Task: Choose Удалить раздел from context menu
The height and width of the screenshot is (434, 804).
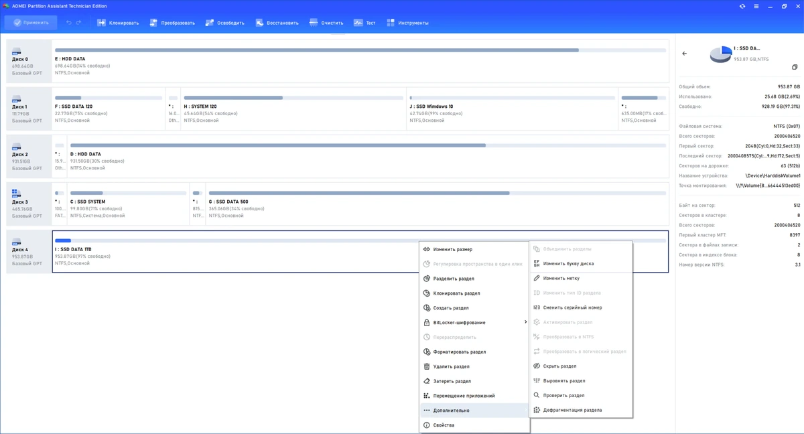Action: 474,366
